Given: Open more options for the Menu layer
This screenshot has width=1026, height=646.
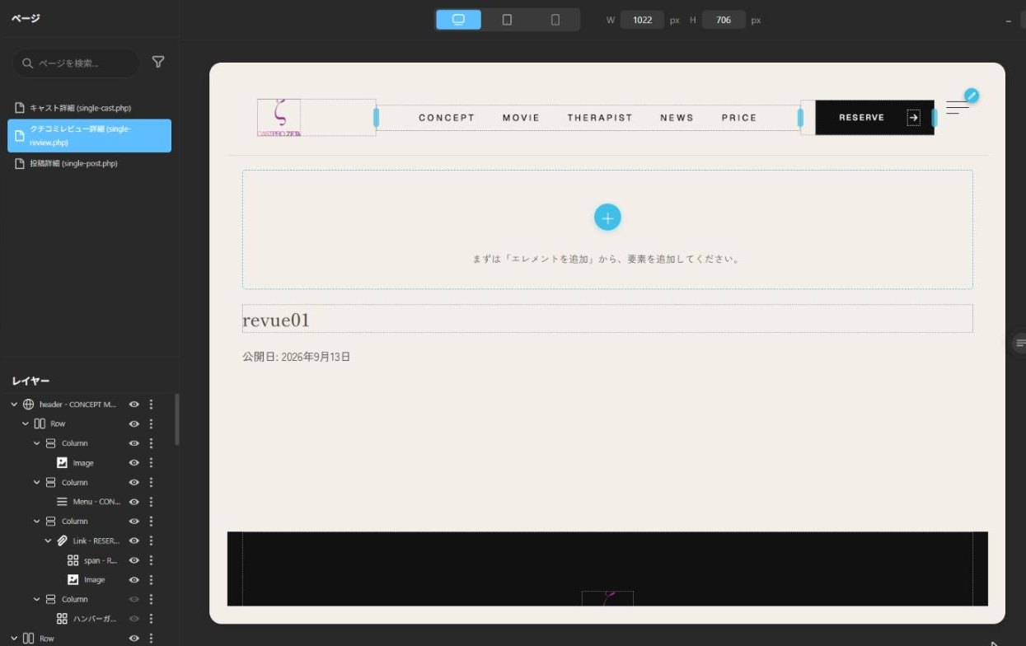Looking at the screenshot, I should click(151, 502).
